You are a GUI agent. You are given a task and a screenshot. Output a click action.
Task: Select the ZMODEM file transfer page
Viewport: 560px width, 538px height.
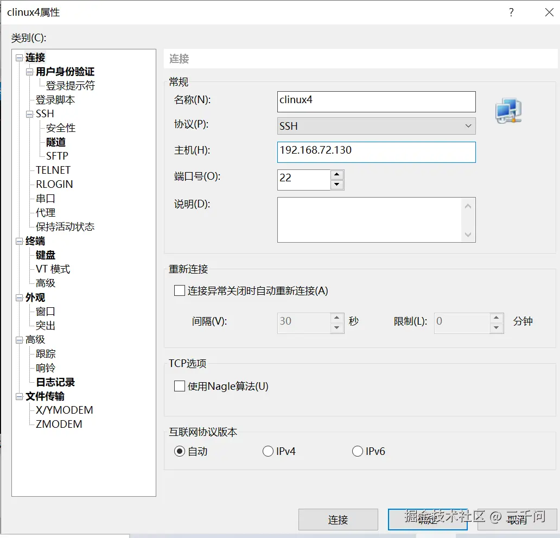(x=58, y=424)
